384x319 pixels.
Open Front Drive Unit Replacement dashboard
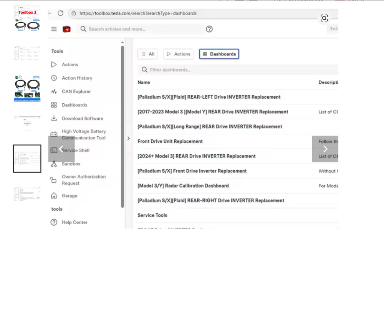tap(170, 141)
